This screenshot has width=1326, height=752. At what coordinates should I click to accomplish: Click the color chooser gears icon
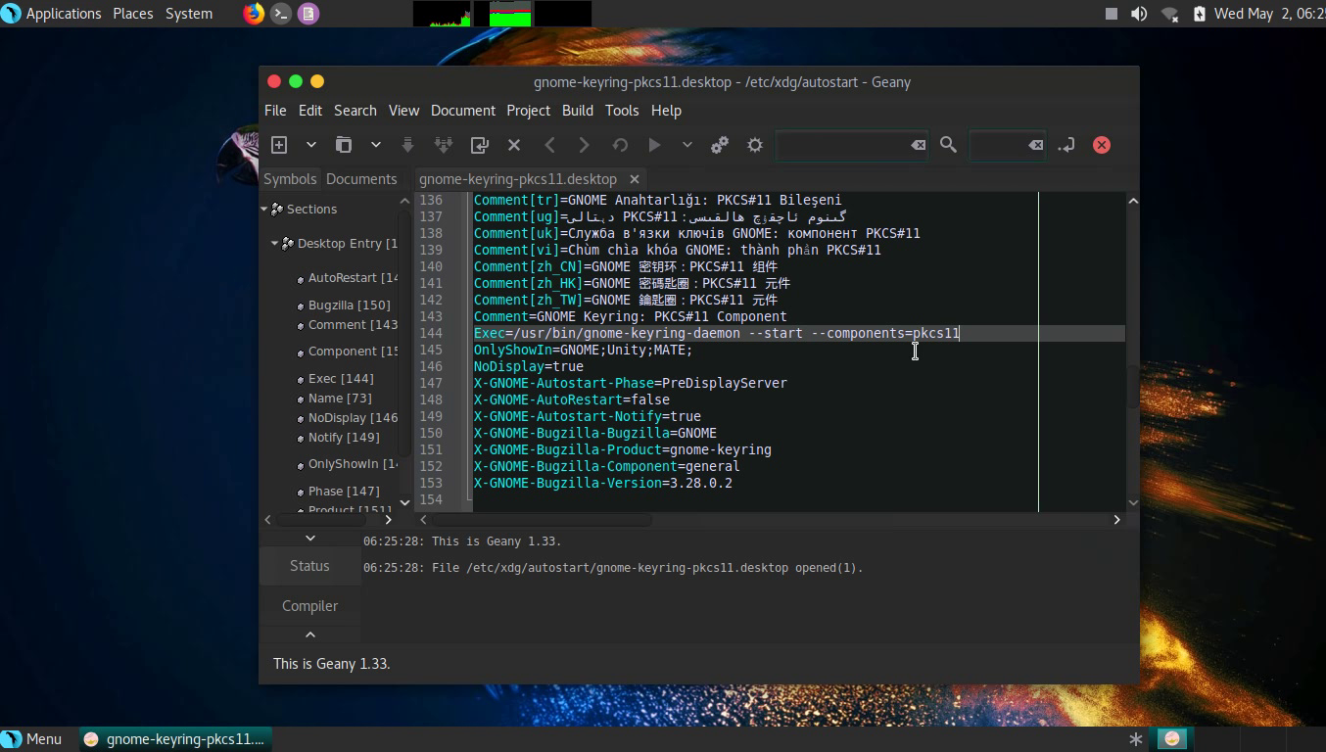pos(720,145)
